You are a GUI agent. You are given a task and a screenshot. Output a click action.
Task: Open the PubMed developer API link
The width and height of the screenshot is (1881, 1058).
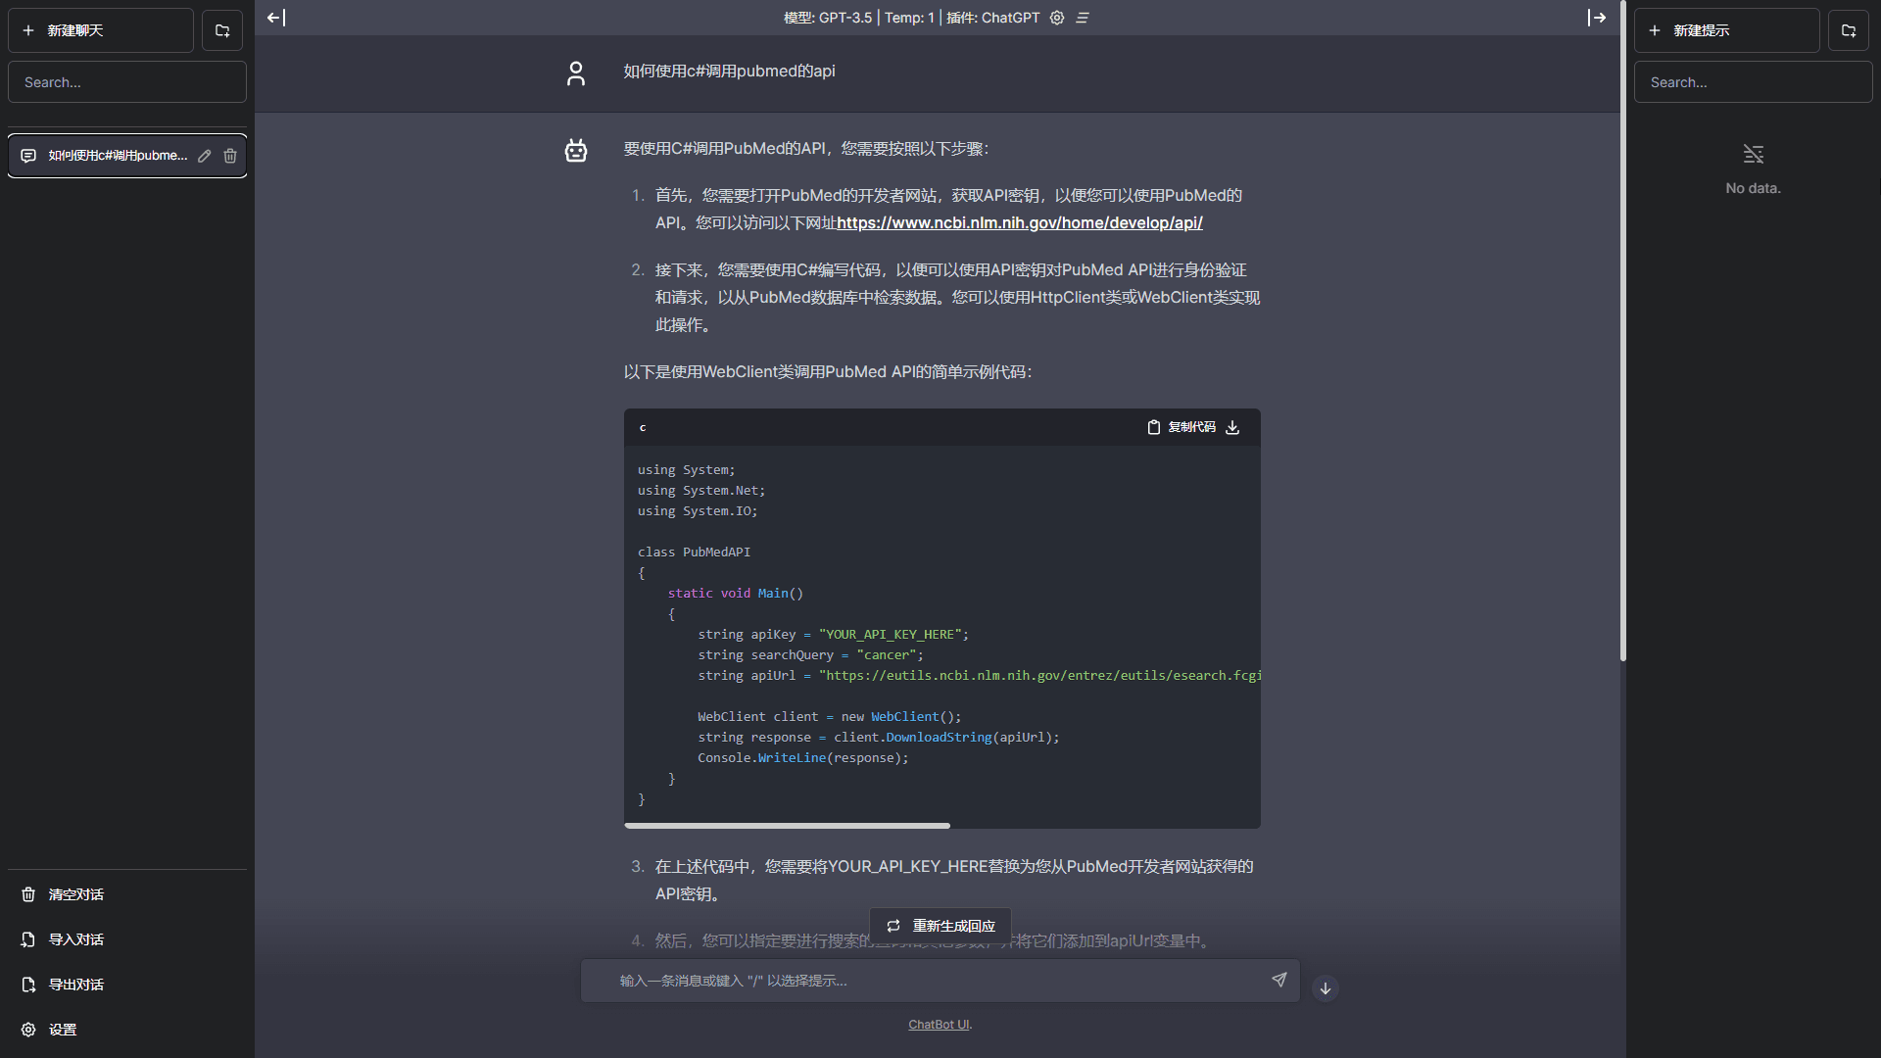click(1019, 223)
